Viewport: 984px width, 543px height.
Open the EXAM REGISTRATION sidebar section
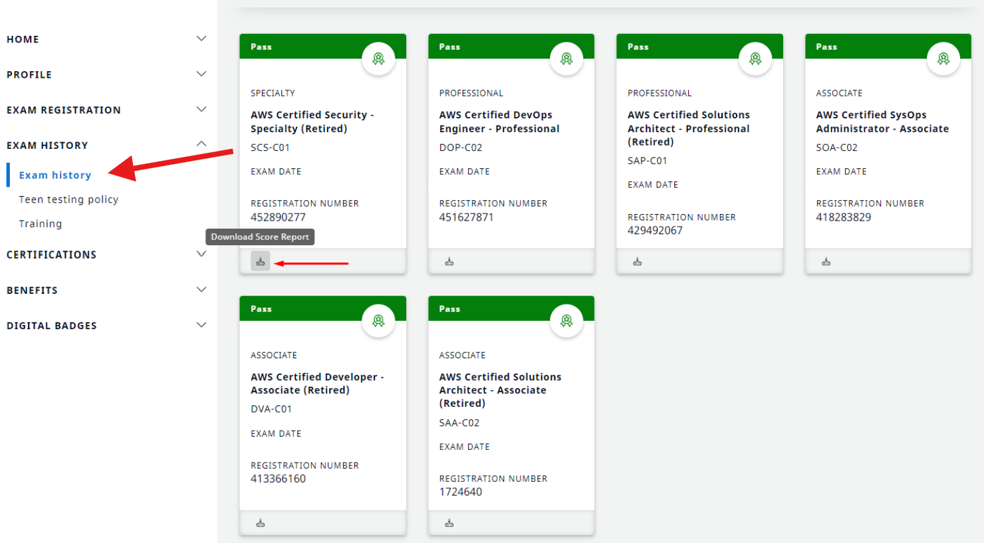click(x=64, y=110)
